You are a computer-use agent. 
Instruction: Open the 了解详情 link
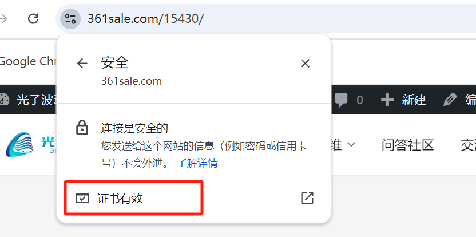tap(197, 164)
